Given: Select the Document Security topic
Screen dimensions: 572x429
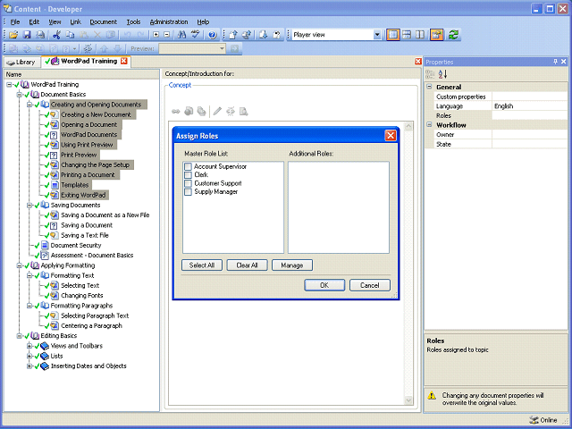Looking at the screenshot, I should (76, 246).
